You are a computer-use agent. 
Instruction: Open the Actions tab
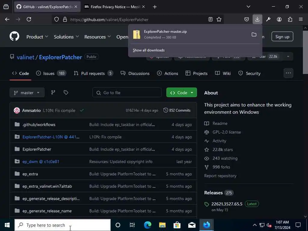168,73
